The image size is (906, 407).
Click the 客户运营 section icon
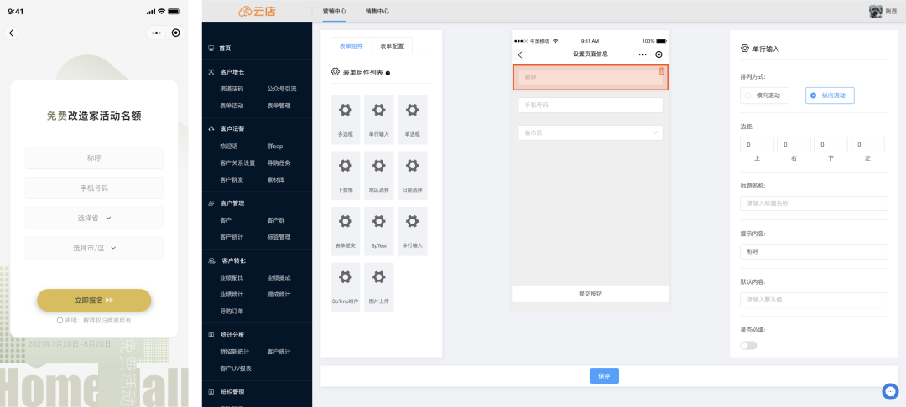point(211,129)
